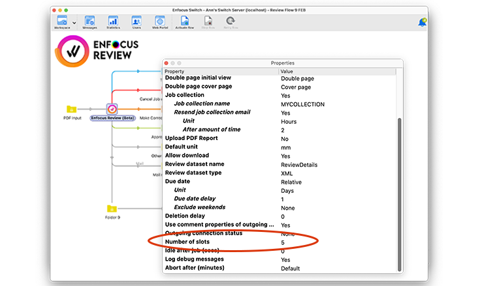Viewport: 480px width, 286px height.
Task: Select the Number of slots property
Action: pyautogui.click(x=187, y=242)
